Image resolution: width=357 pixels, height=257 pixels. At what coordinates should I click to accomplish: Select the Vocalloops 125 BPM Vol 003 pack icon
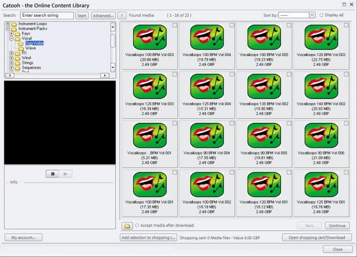pyautogui.click(x=150, y=87)
